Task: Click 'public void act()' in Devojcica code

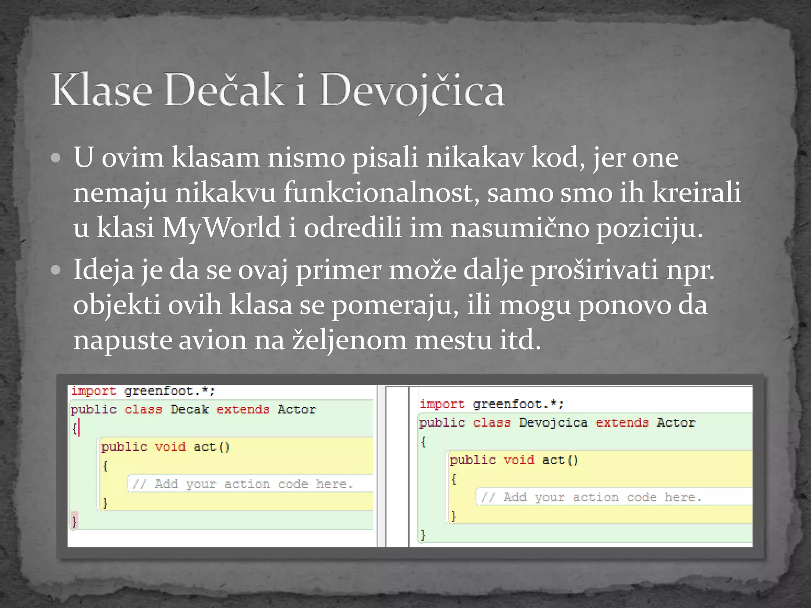Action: 514,460
